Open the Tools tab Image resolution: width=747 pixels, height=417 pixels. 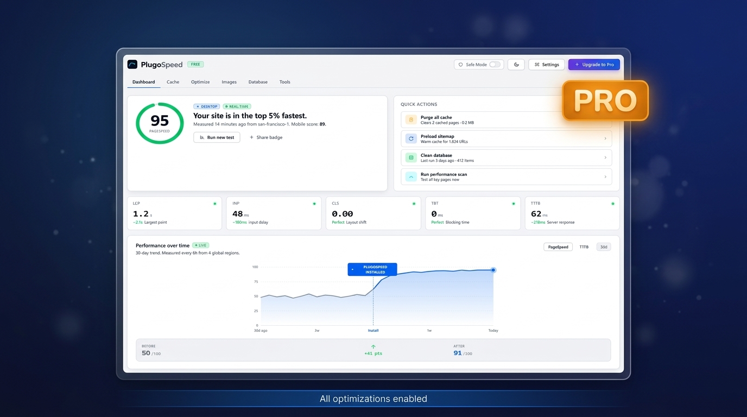pyautogui.click(x=285, y=82)
